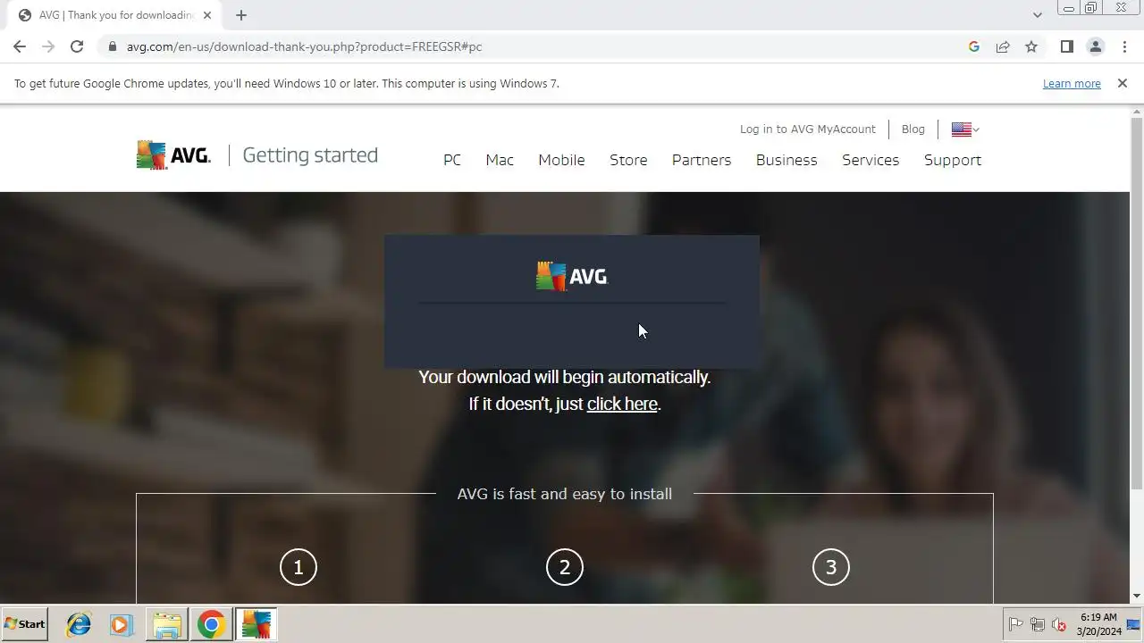Open the taskbar clock and date

pos(1098,624)
